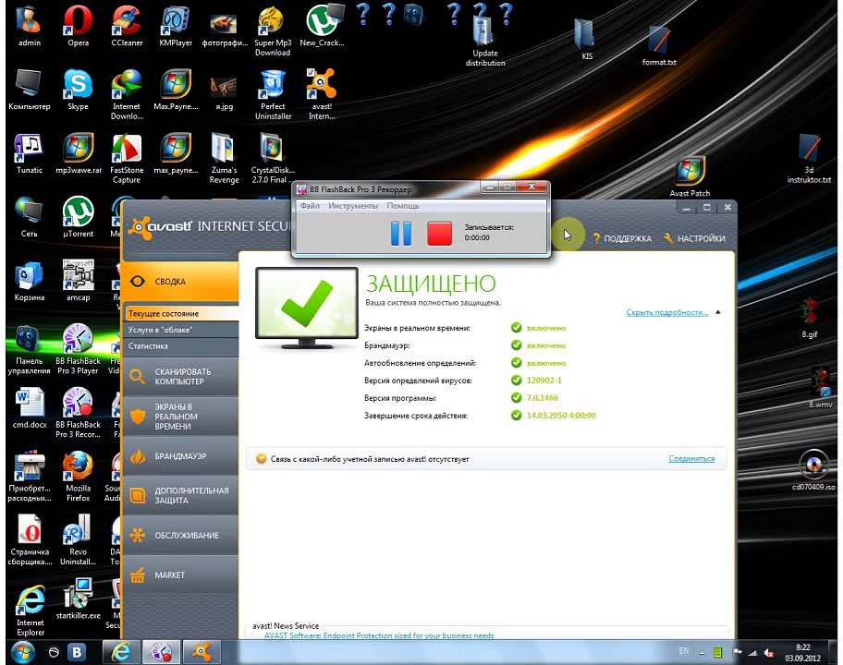The width and height of the screenshot is (843, 665).
Task: Open the MARKET basket section
Action: coord(179,574)
